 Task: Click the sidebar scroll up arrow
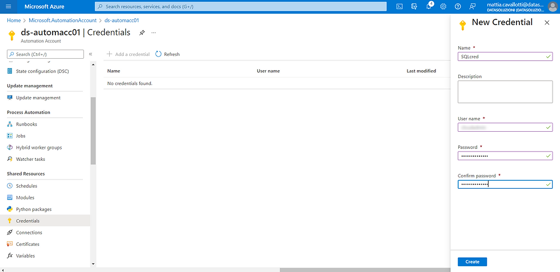(93, 65)
